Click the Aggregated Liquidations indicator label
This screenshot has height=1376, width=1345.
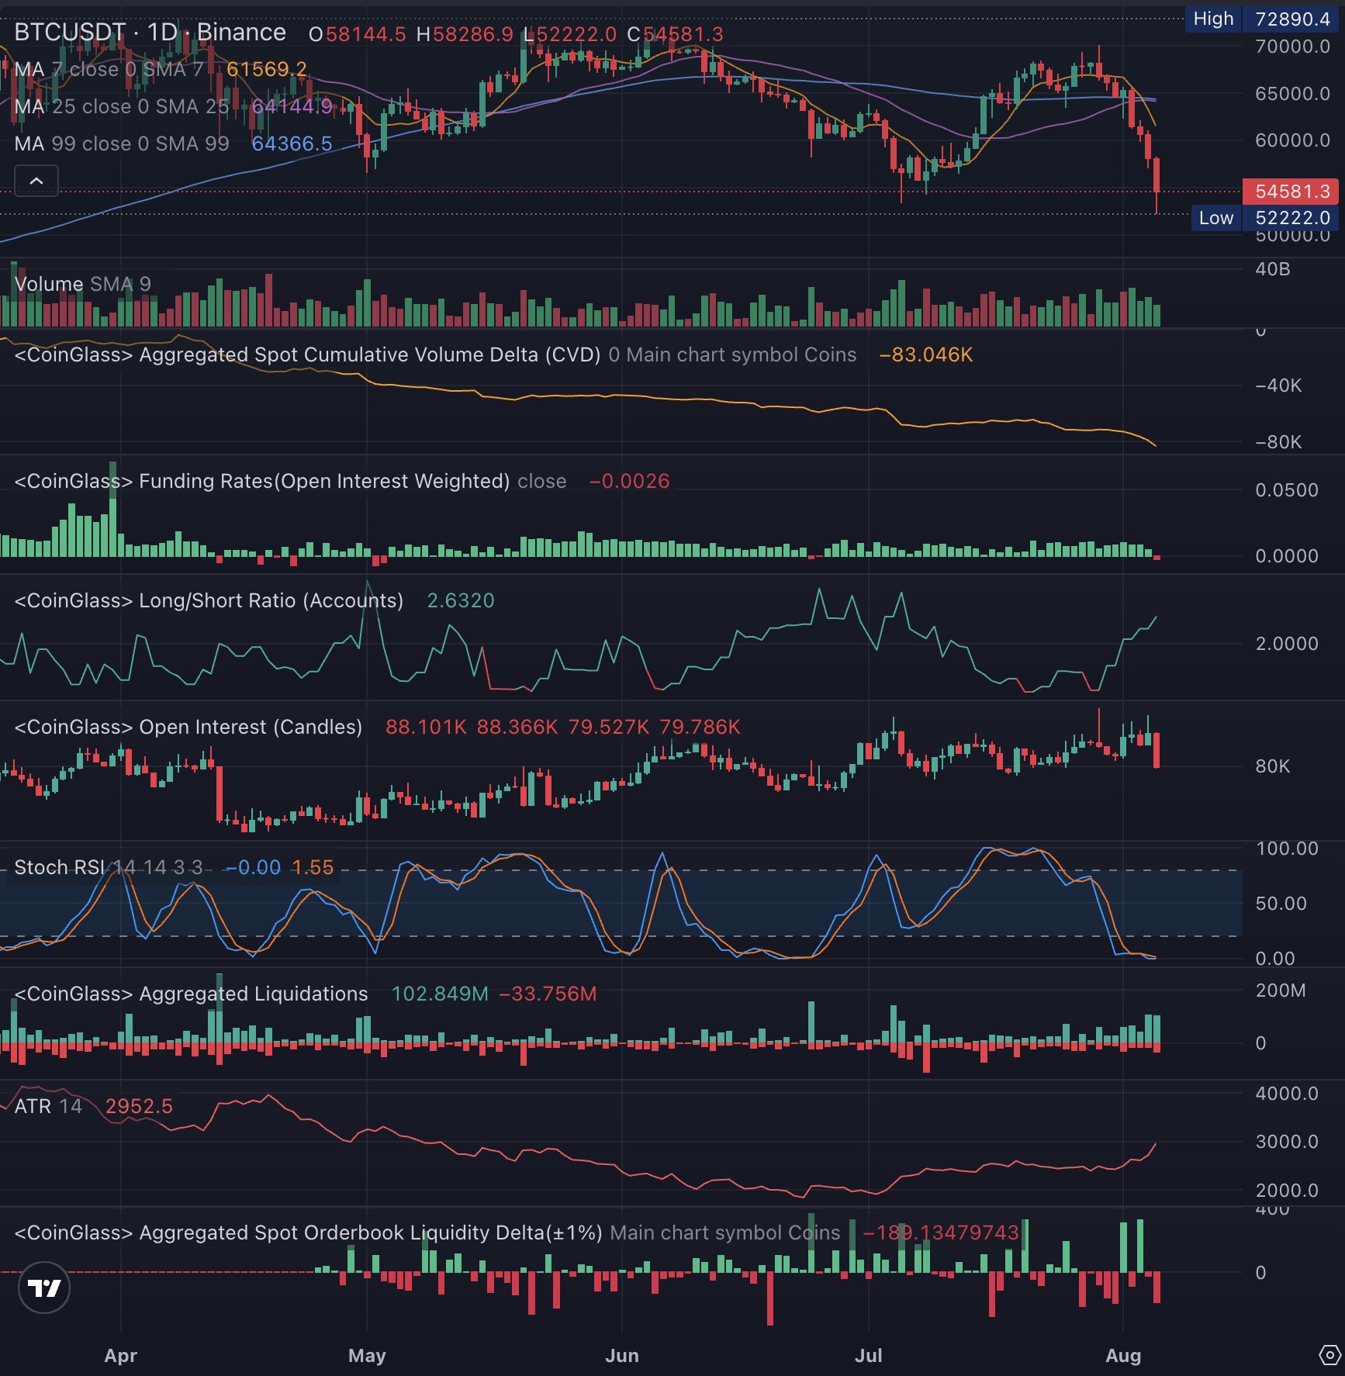coord(191,994)
